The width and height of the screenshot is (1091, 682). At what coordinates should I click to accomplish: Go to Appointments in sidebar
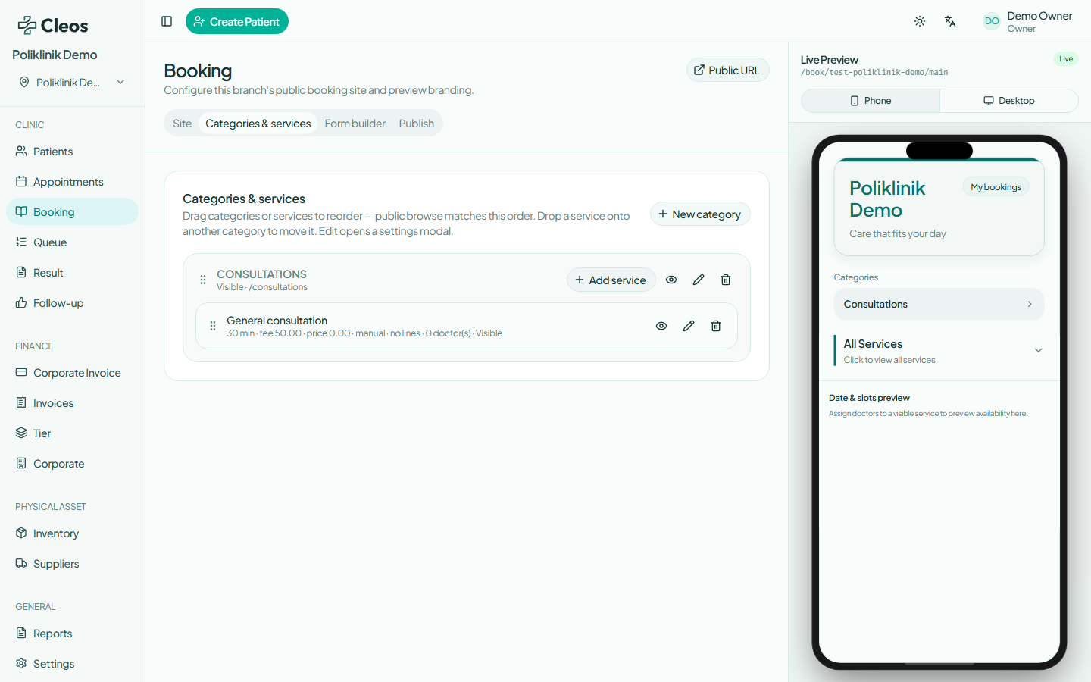(x=73, y=182)
